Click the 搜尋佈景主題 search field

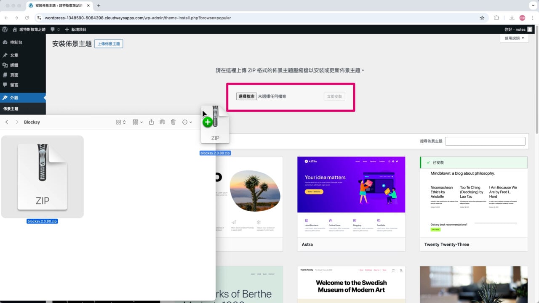click(485, 141)
